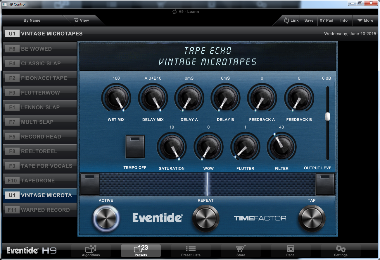Open the Algorithms section
This screenshot has width=380, height=260.
click(x=91, y=251)
